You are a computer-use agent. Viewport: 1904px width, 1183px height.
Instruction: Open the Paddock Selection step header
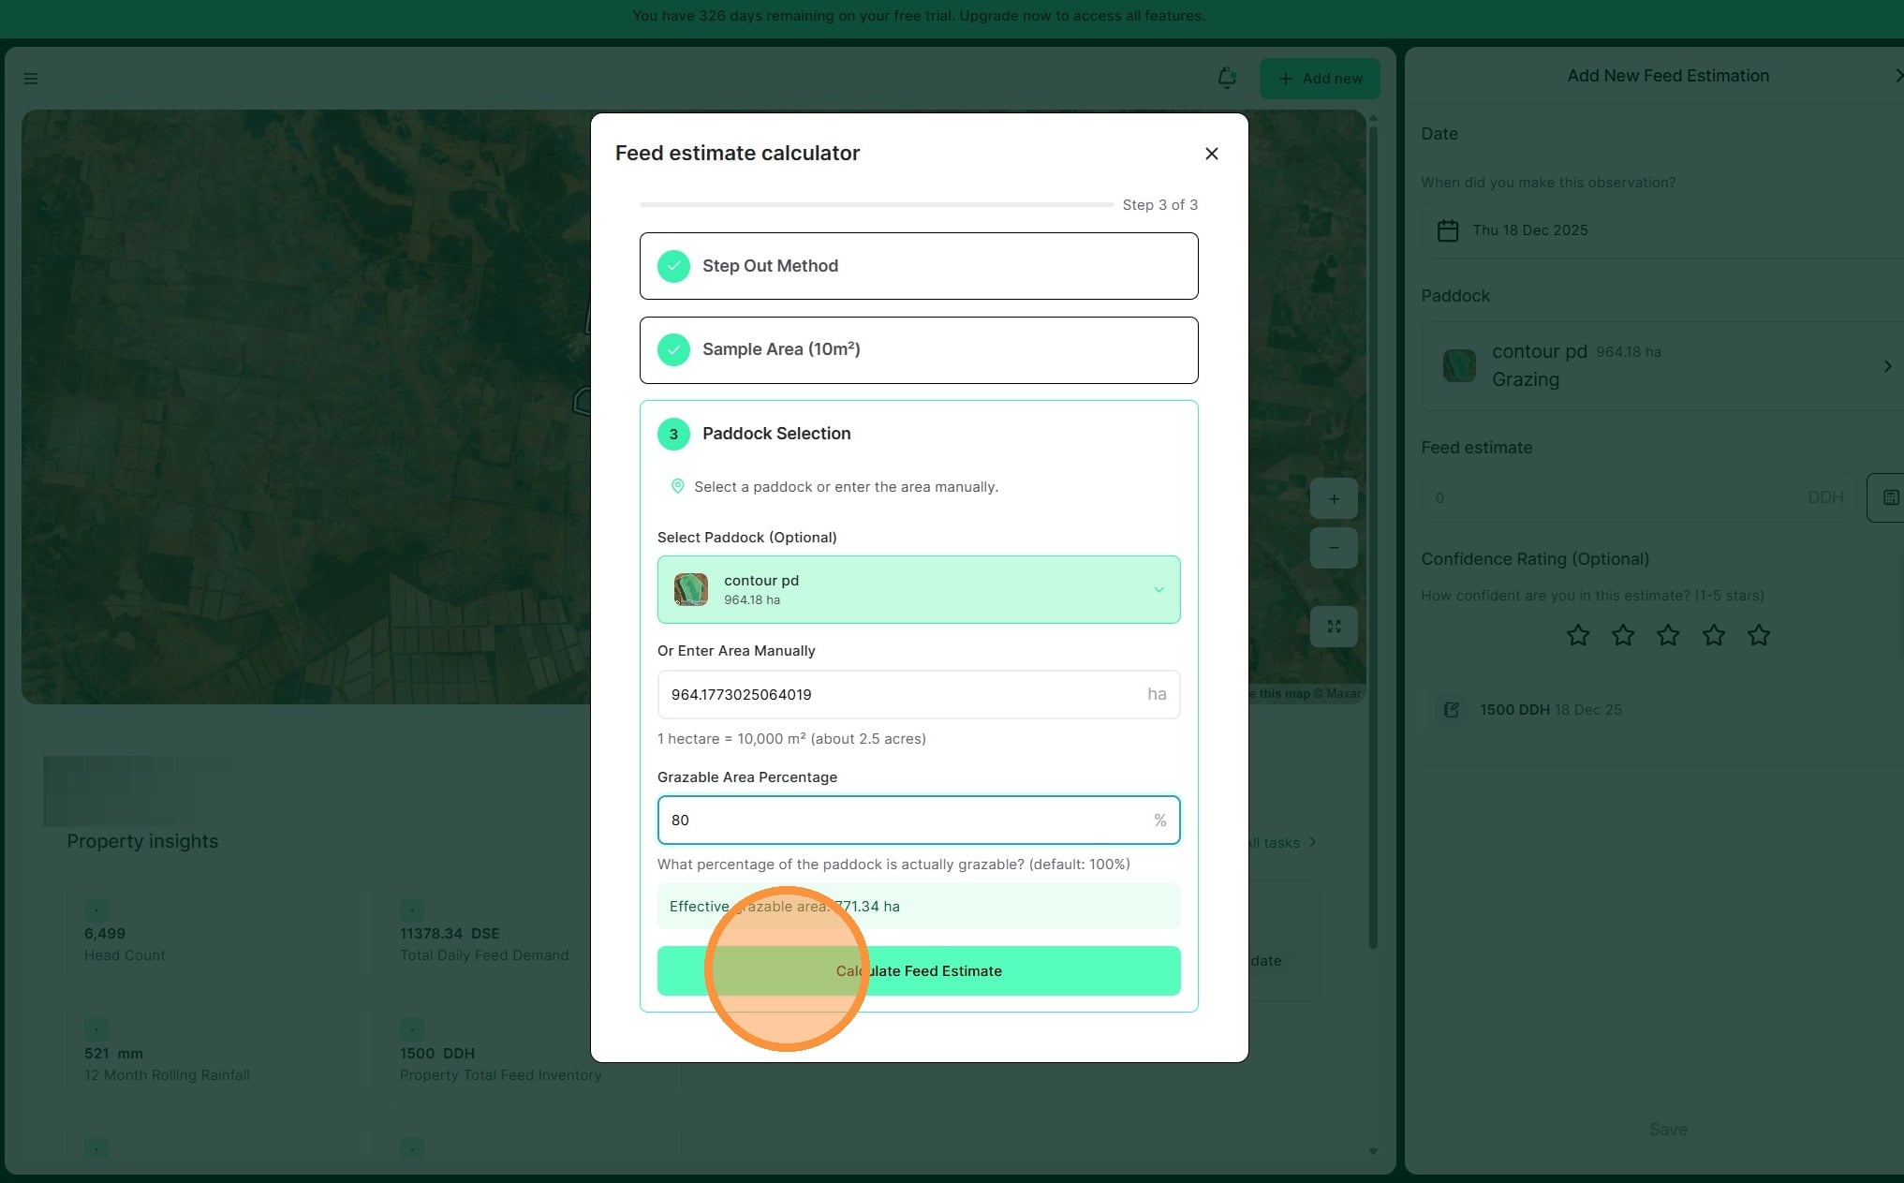point(776,434)
